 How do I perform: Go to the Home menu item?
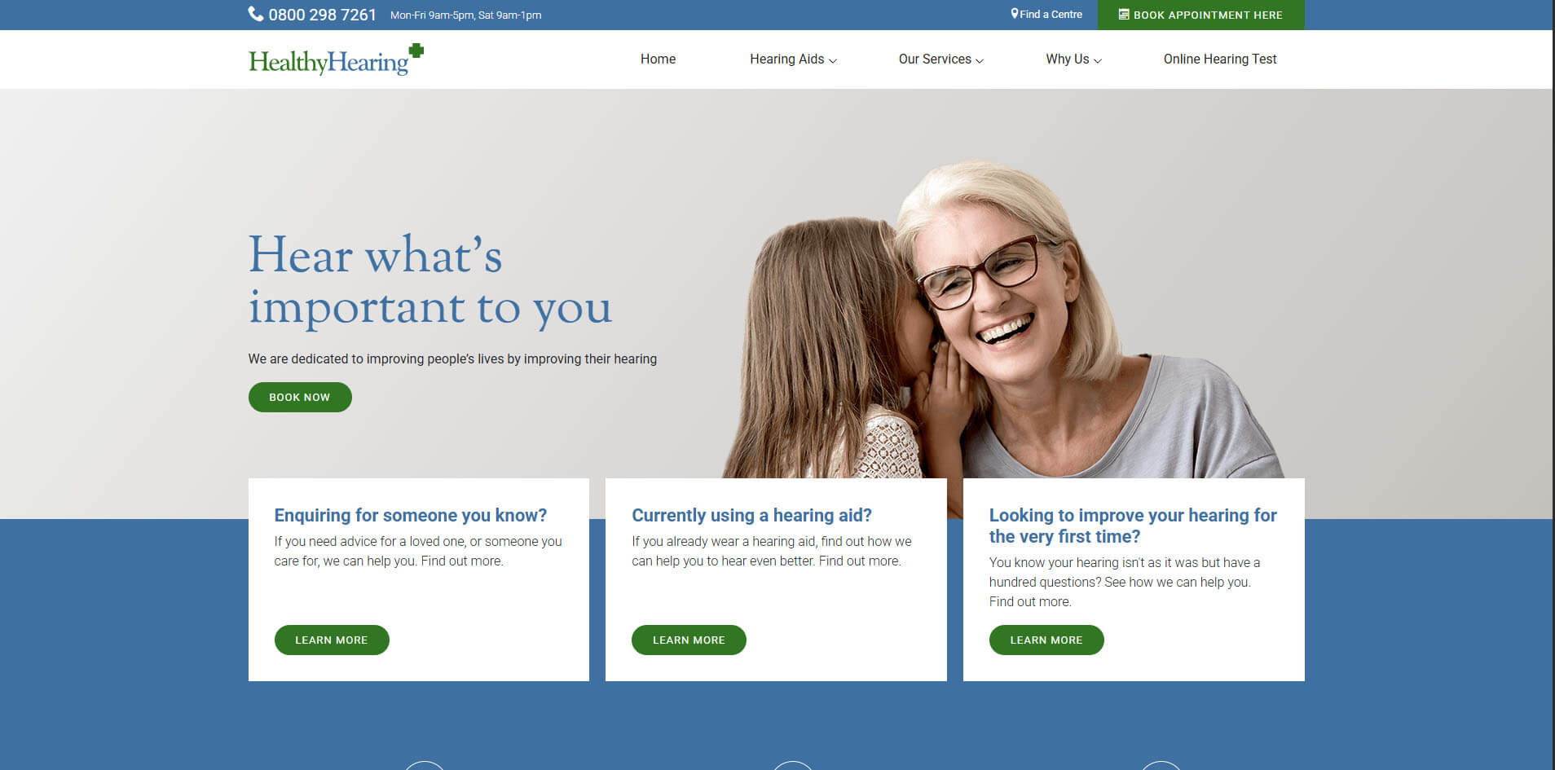point(658,59)
